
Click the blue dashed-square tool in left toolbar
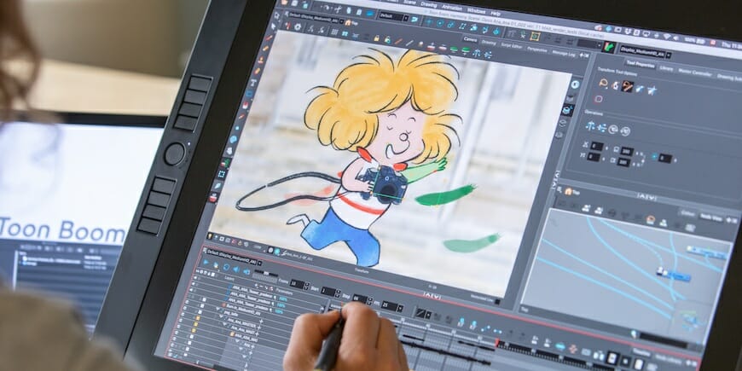pyautogui.click(x=222, y=174)
